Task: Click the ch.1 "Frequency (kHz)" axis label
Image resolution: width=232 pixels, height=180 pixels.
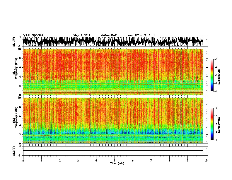Action: click(16, 69)
